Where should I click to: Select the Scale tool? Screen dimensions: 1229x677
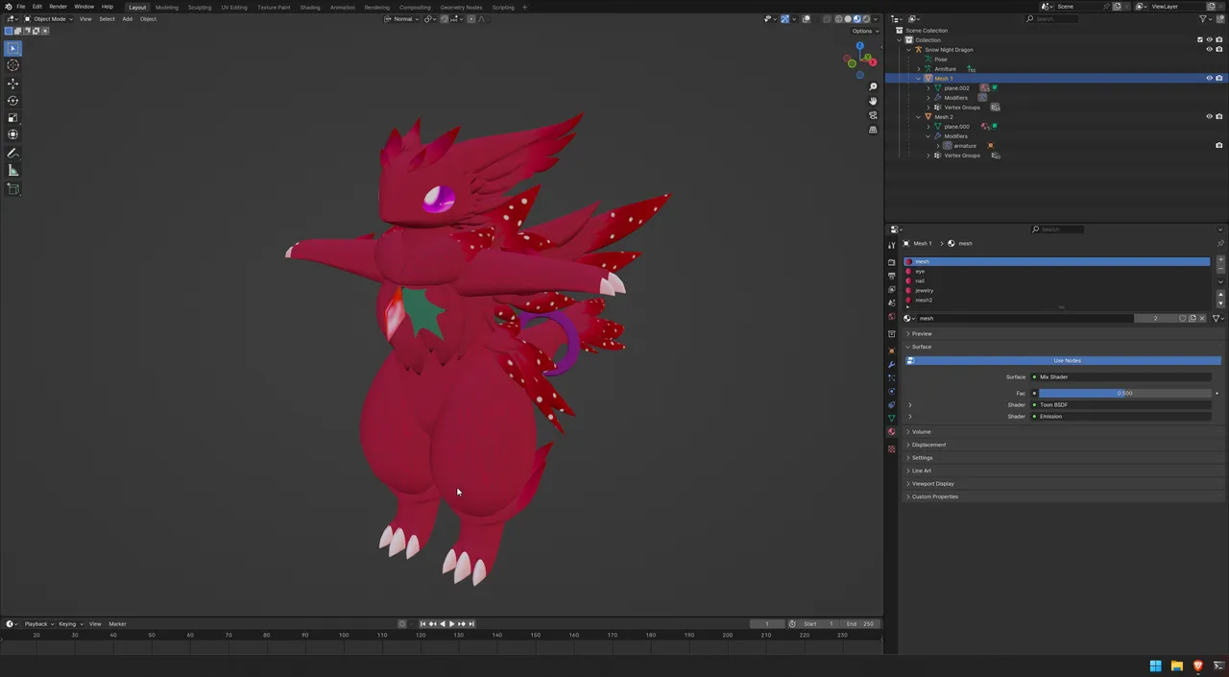click(13, 117)
